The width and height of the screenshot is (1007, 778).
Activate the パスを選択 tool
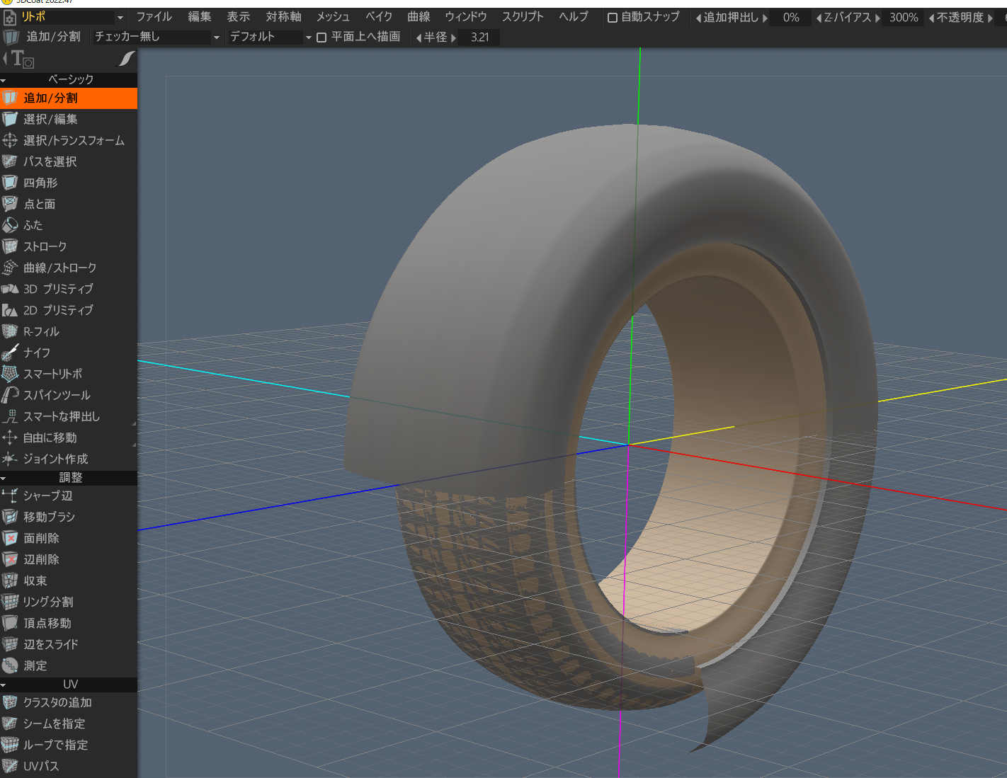click(x=69, y=161)
